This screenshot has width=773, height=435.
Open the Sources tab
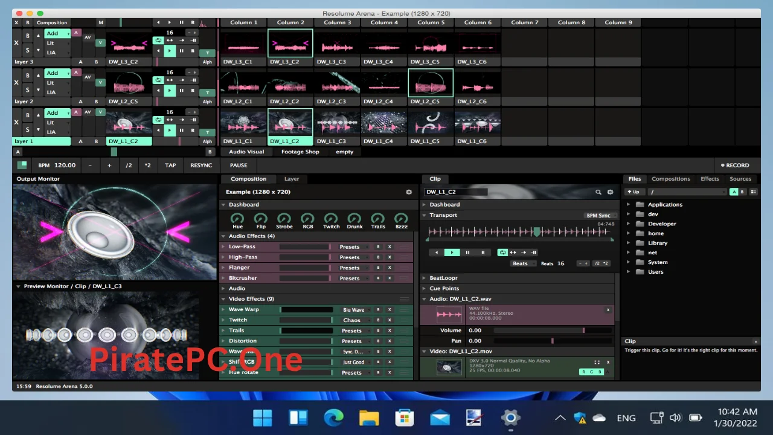[x=740, y=179]
